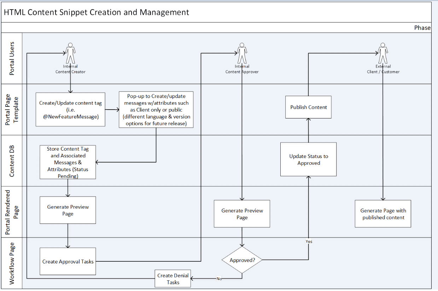Click the 'Phase' header label

422,28
